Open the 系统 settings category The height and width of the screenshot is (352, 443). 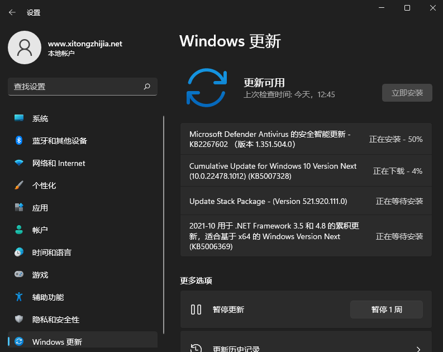coord(83,118)
